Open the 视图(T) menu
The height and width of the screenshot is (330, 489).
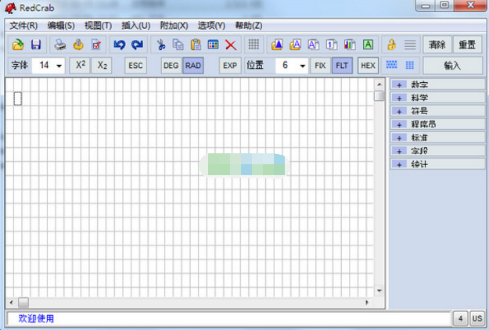(98, 26)
